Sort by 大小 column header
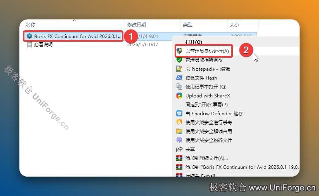Viewport: 319px width, 196px height. [x=234, y=24]
